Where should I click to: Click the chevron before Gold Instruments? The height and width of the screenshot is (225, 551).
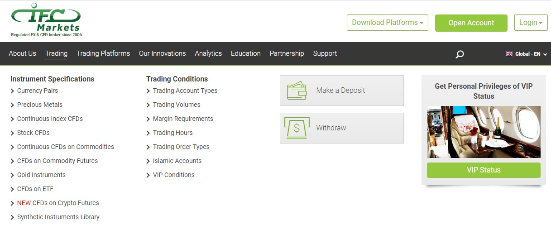tap(12, 175)
